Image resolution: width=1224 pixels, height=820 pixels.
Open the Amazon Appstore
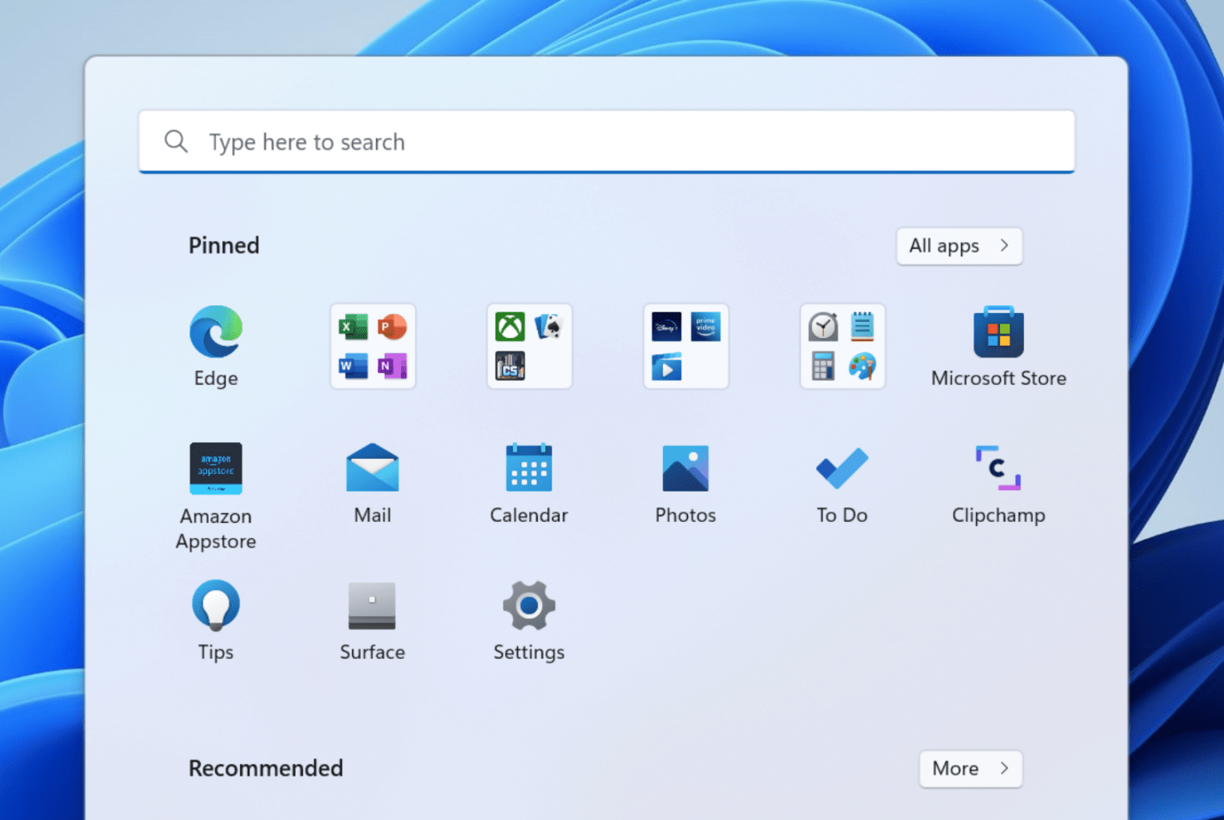pos(215,470)
